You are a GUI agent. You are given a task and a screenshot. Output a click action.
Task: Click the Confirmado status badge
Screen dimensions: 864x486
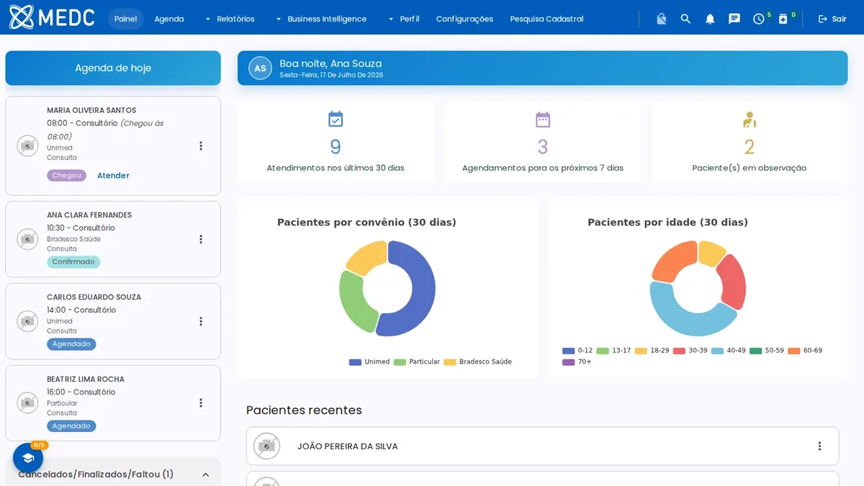(73, 262)
